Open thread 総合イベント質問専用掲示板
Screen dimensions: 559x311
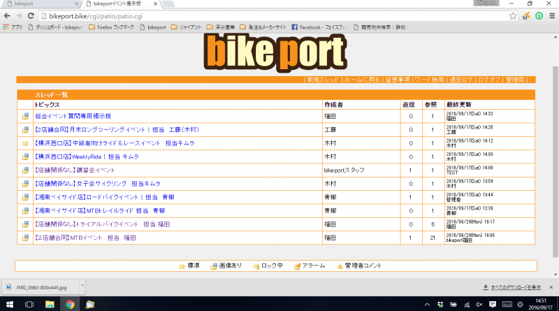click(73, 116)
